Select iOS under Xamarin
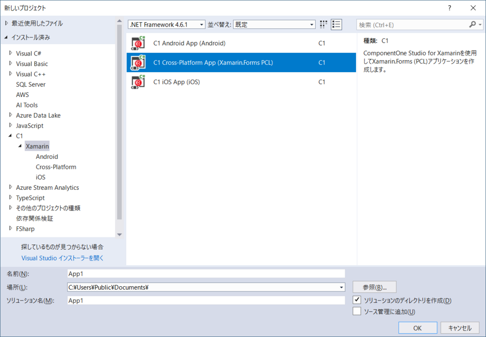 click(40, 177)
